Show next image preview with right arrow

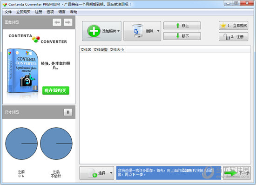click(68, 22)
